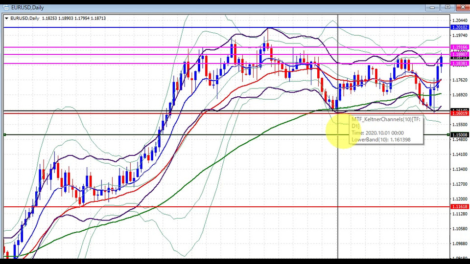Click the 1.16920 price scale value
Image resolution: width=470 pixels, height=264 pixels.
click(460, 95)
